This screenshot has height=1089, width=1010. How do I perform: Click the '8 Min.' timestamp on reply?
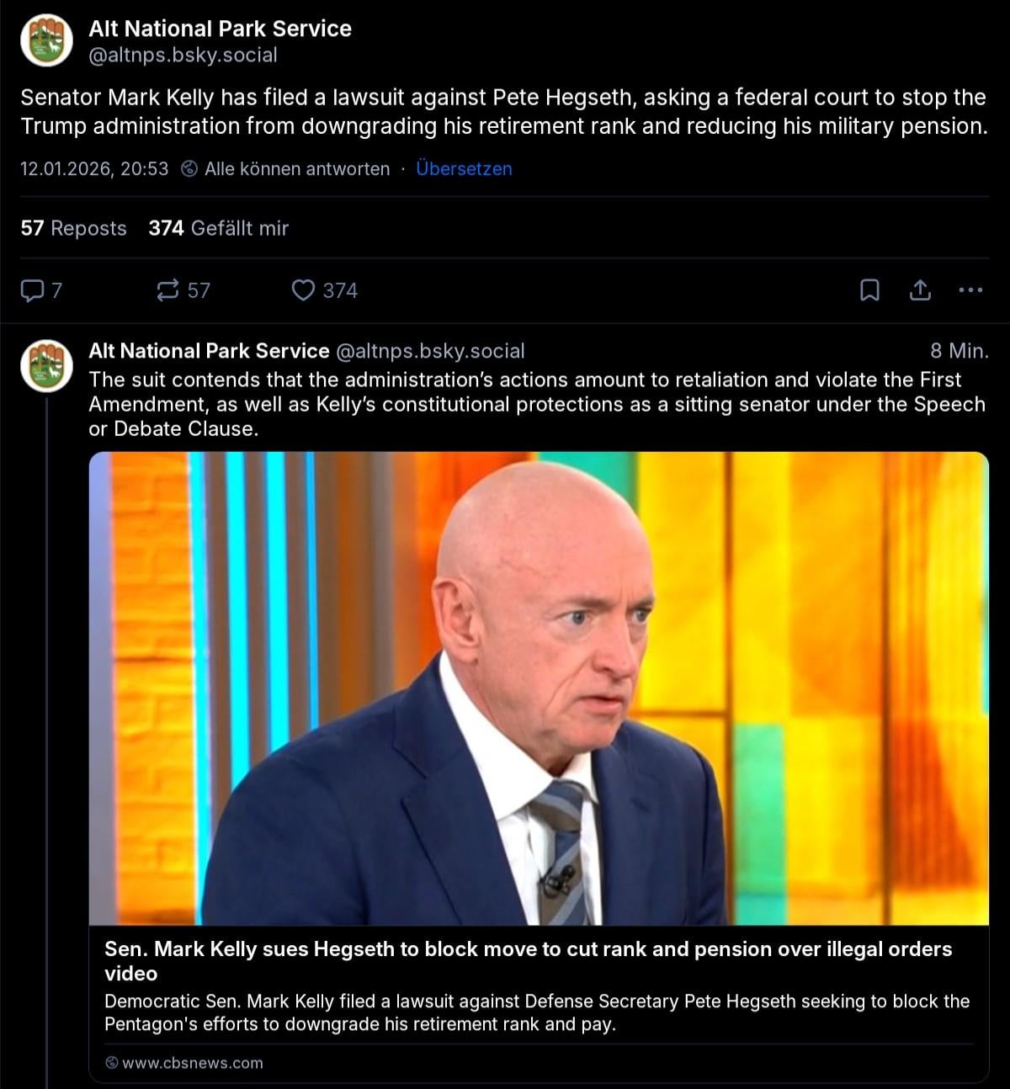[x=959, y=351]
